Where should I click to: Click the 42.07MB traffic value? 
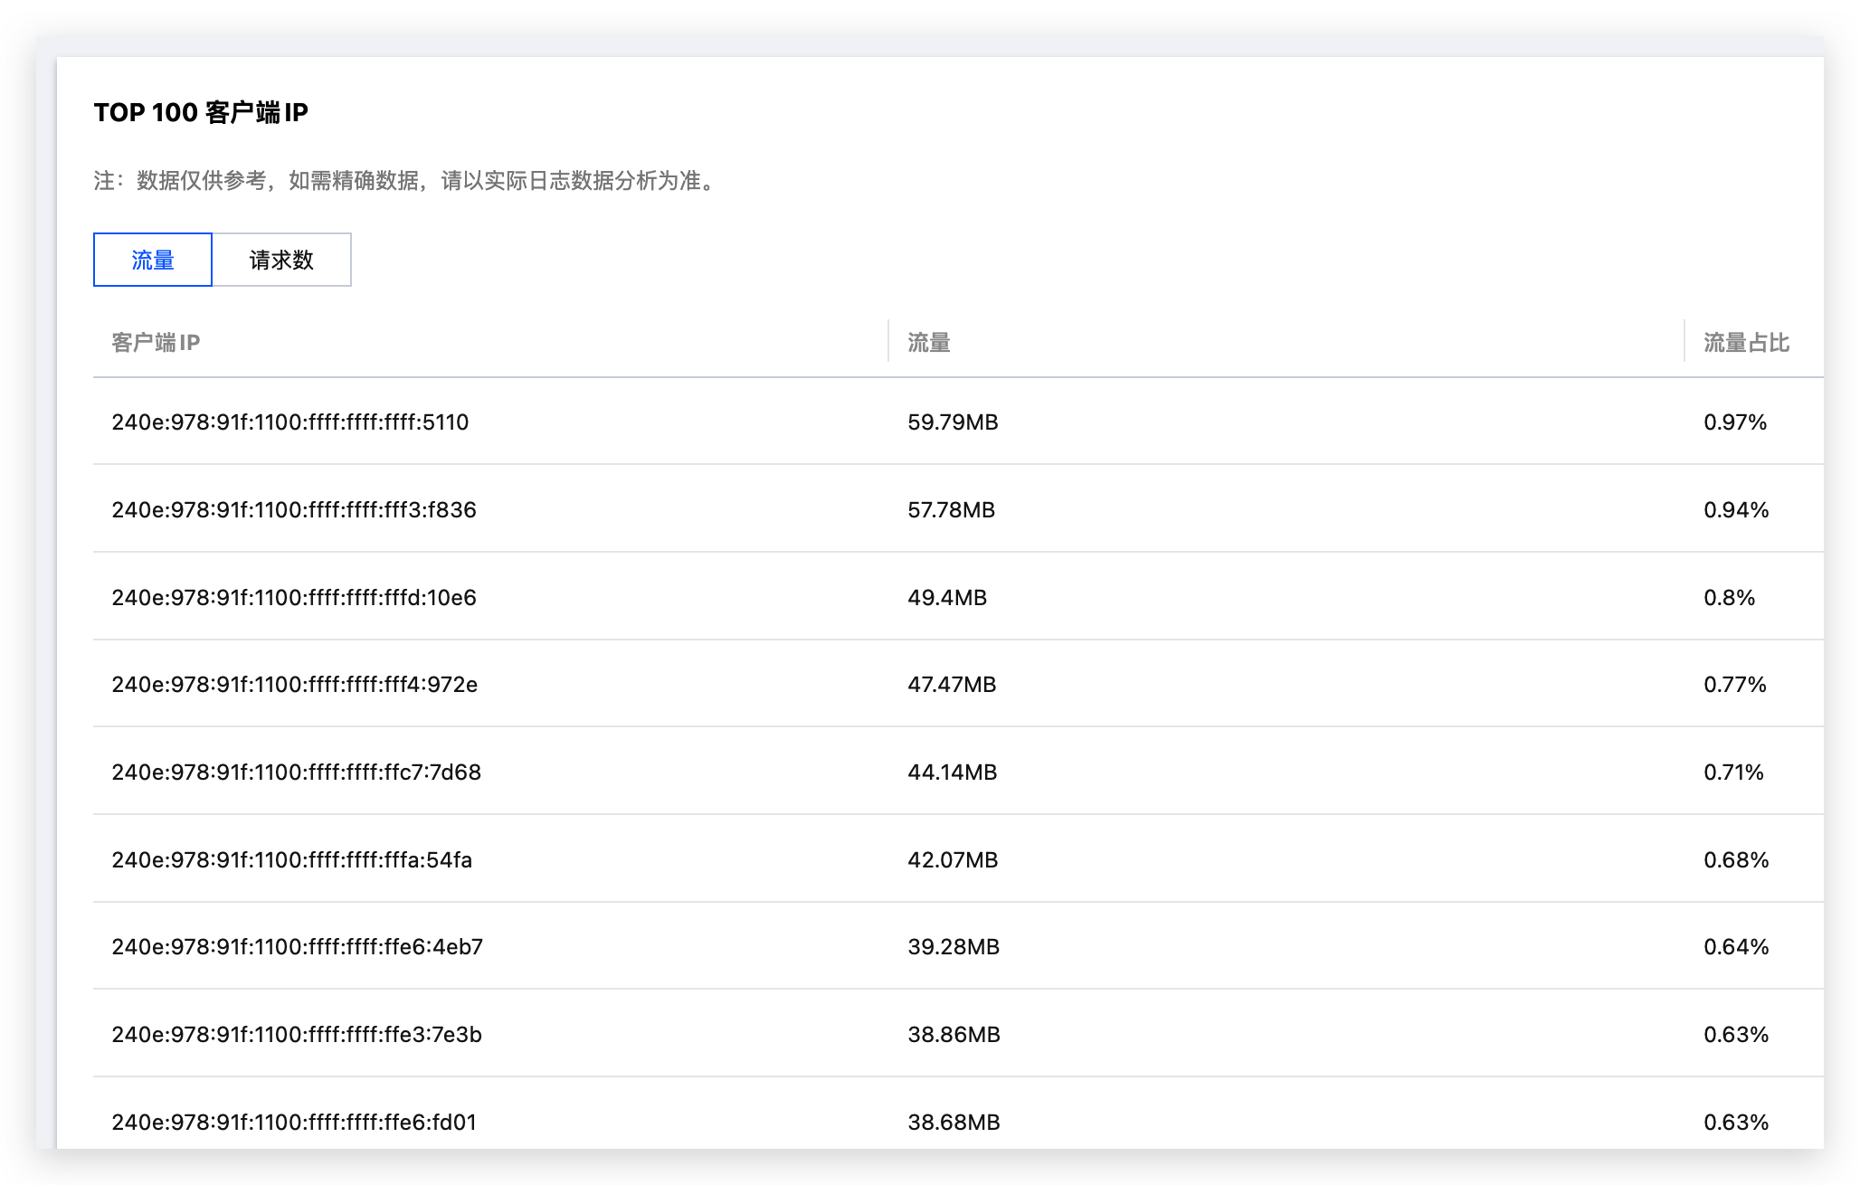(953, 860)
